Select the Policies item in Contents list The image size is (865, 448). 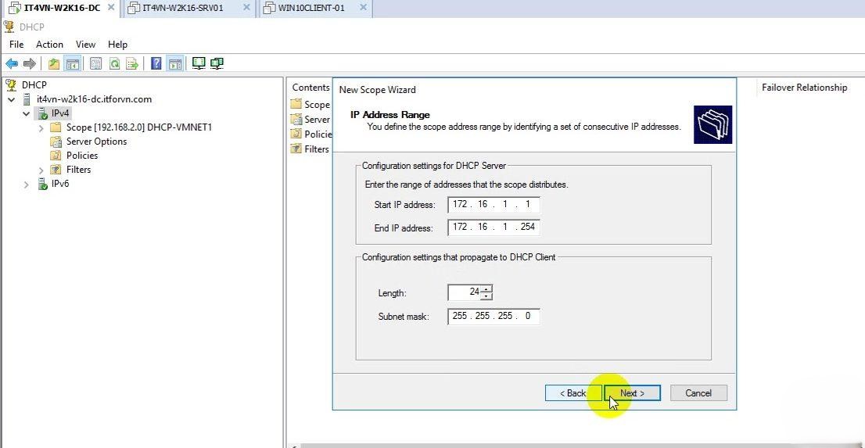coord(311,134)
